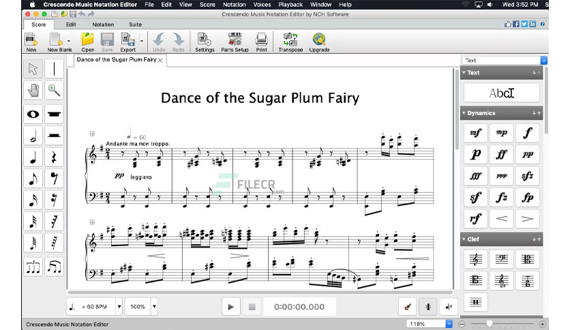570x330 pixels.
Task: Adjust the zoom slider handle
Action: [490, 323]
